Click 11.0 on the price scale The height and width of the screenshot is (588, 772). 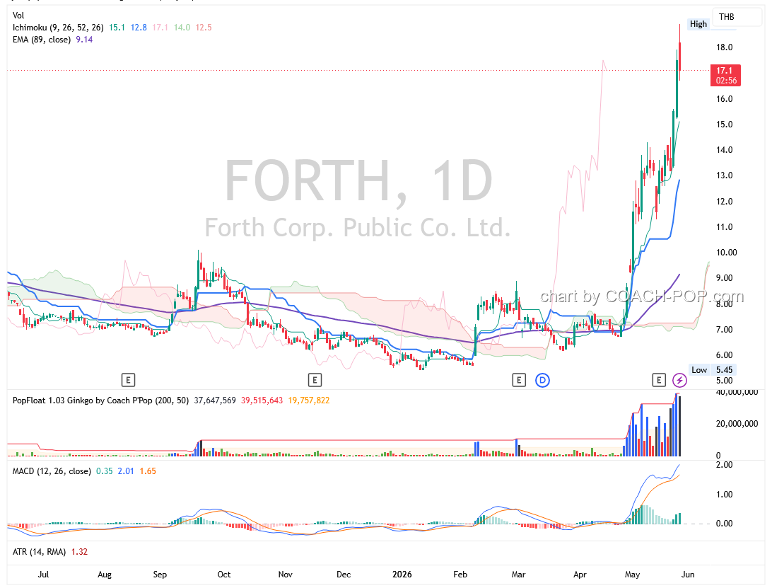(x=724, y=226)
